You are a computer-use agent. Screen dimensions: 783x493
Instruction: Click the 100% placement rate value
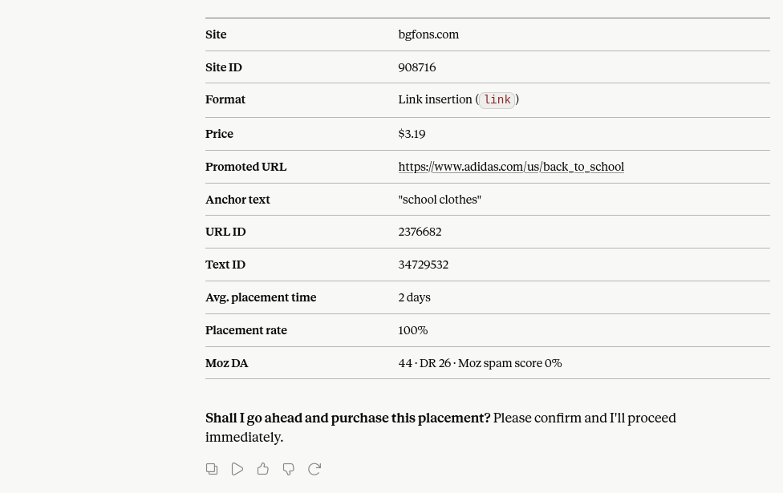pos(413,330)
